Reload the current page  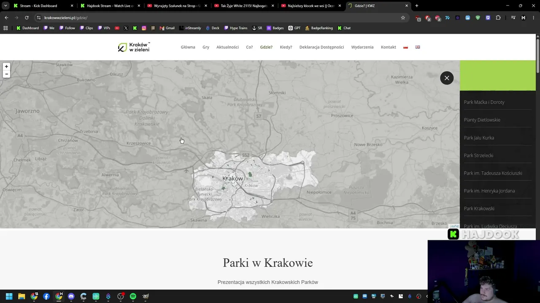(27, 18)
